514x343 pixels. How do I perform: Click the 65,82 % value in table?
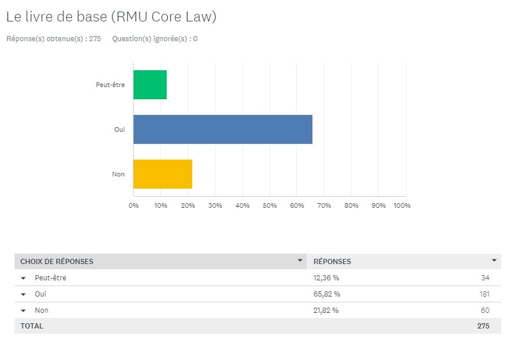(326, 294)
